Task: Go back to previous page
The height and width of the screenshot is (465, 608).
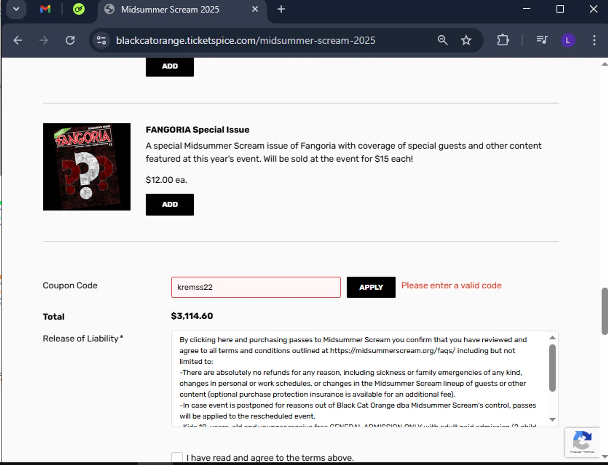Action: [17, 40]
